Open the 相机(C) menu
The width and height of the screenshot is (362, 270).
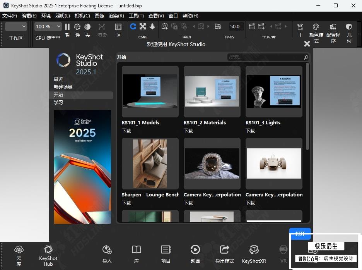click(x=82, y=16)
